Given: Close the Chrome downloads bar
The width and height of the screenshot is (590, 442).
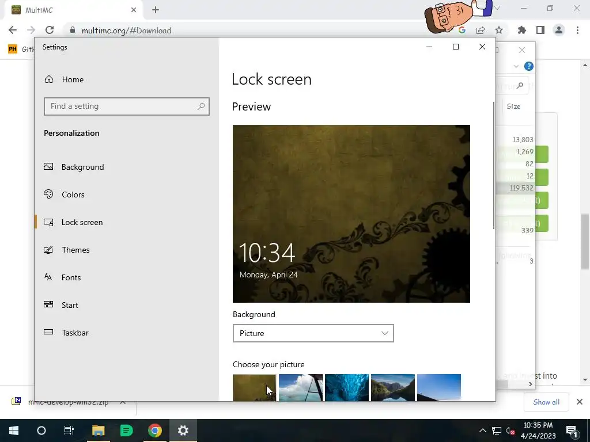Looking at the screenshot, I should pyautogui.click(x=580, y=402).
